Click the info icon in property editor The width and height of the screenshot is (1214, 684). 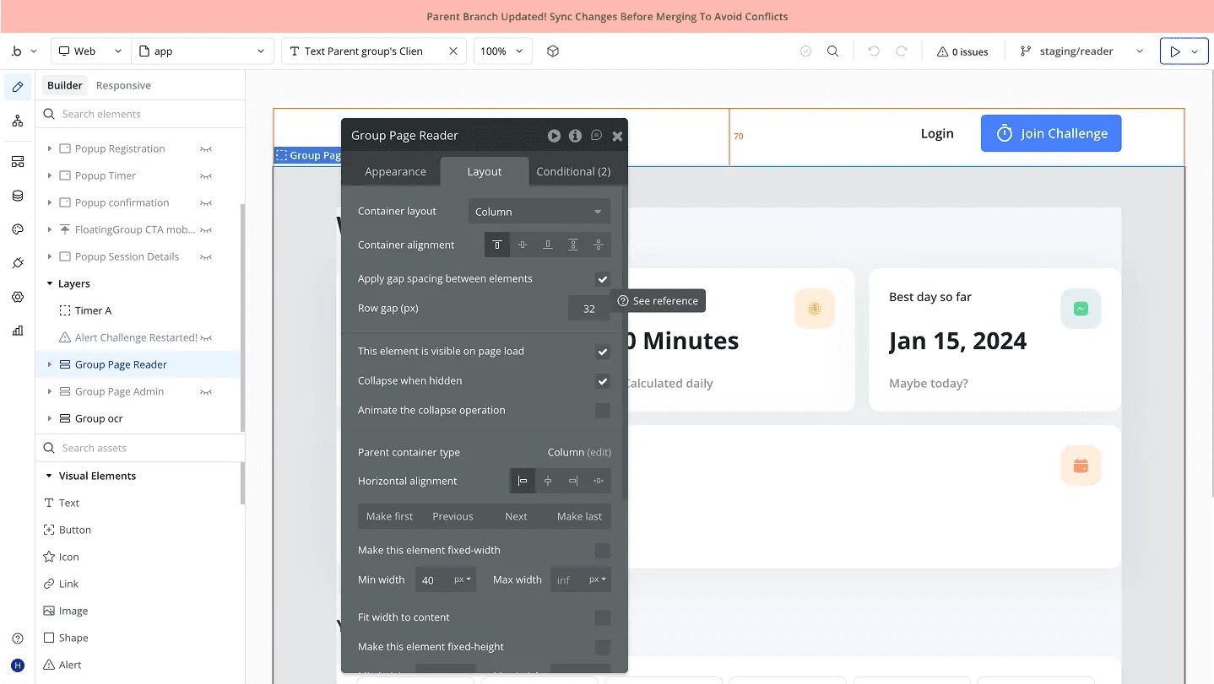pyautogui.click(x=575, y=136)
